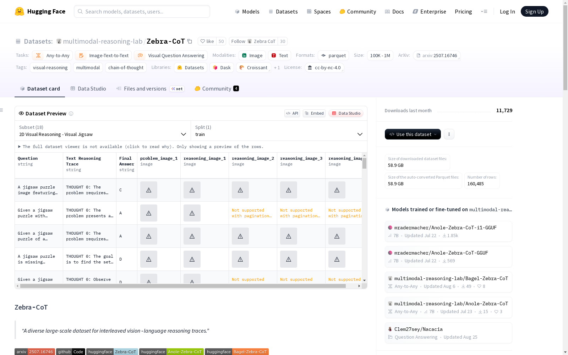The image size is (568, 355).
Task: Open mradermacher/Anole-Zebra-CoT-GGUF model card
Action: [x=448, y=257]
